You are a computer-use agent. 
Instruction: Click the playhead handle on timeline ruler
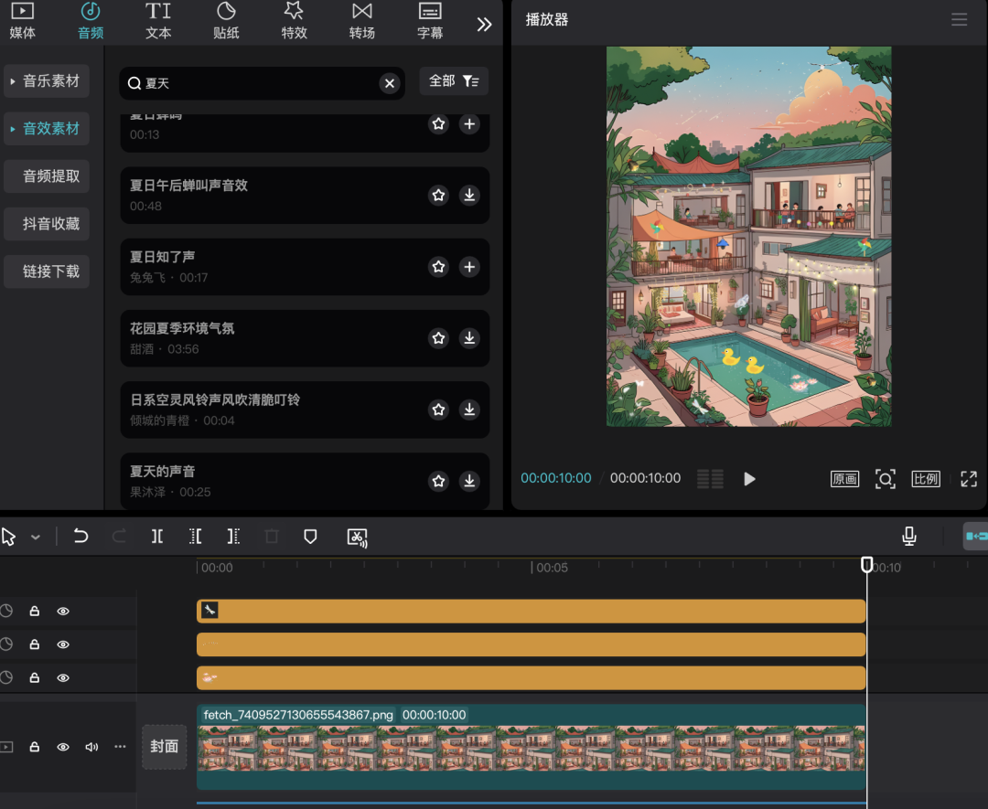tap(867, 565)
